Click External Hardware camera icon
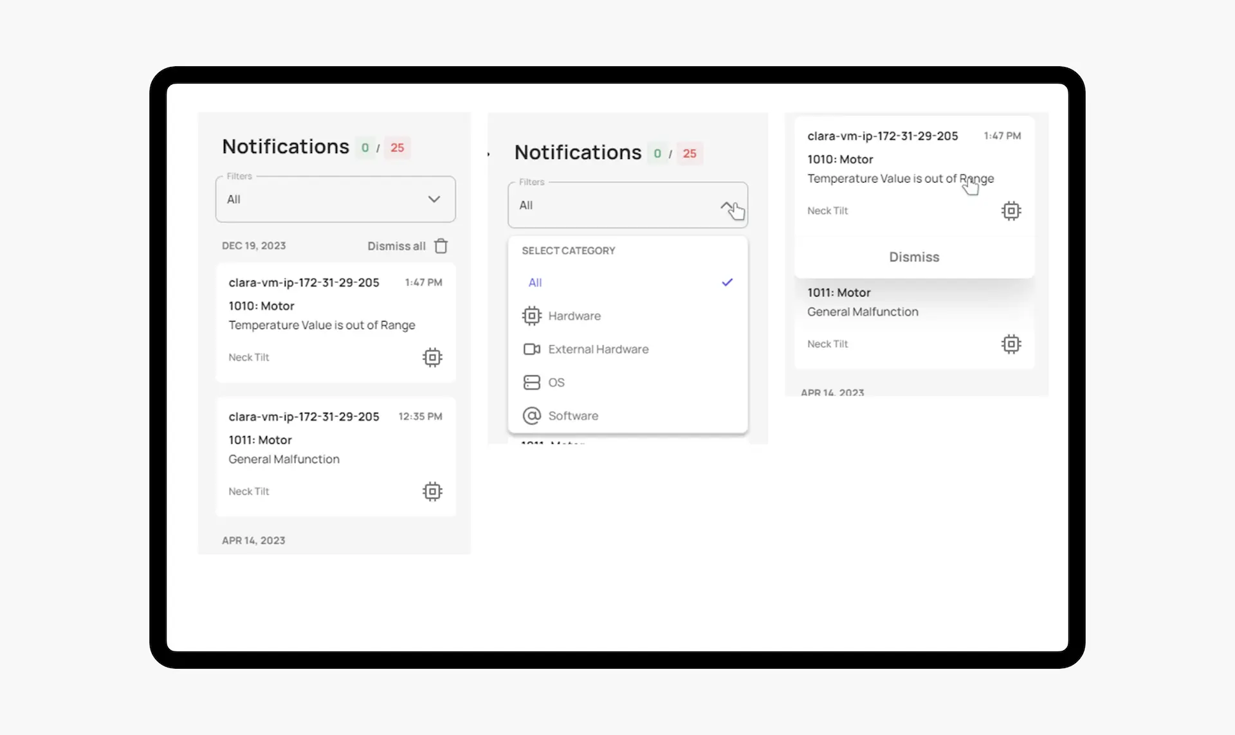 [x=531, y=349]
